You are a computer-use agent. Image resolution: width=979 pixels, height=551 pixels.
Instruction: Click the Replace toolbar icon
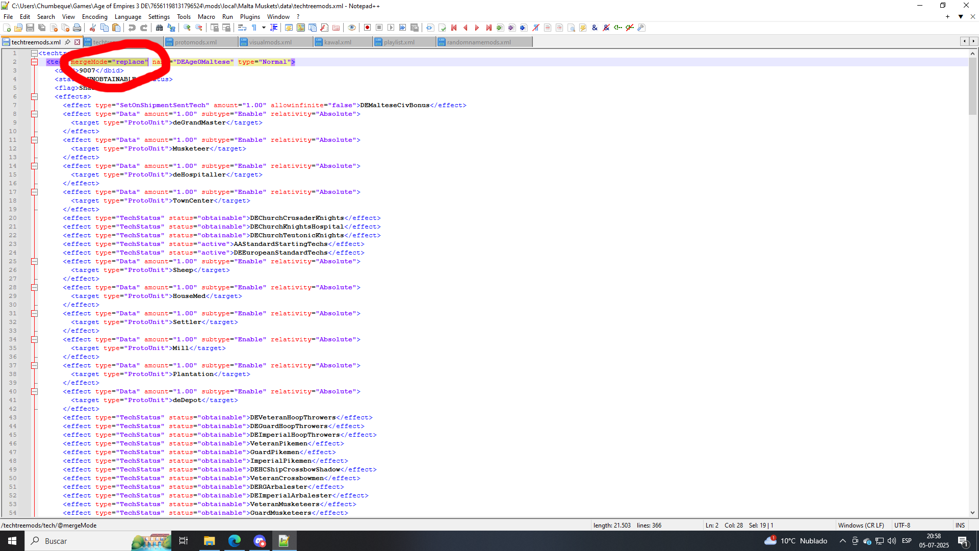[170, 28]
